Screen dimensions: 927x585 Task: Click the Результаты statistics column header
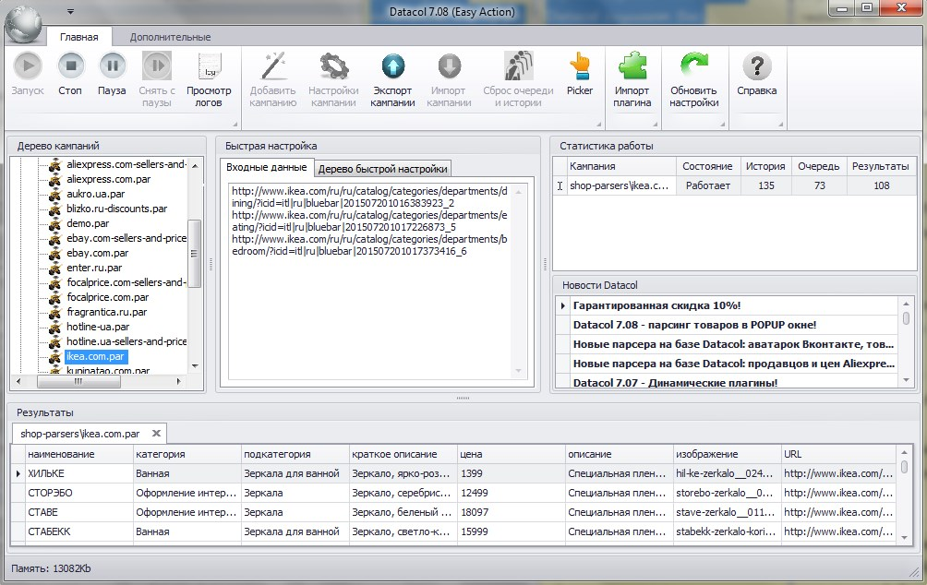tap(881, 166)
